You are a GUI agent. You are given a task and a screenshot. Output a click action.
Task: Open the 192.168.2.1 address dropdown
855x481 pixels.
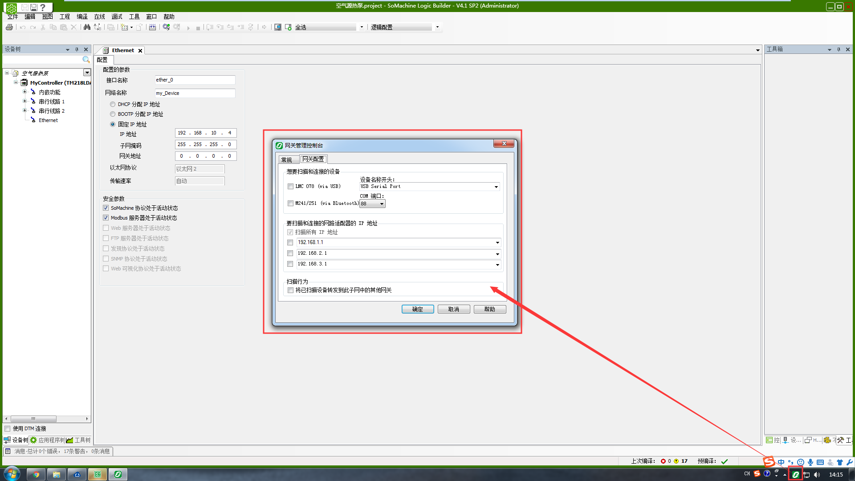[497, 254]
